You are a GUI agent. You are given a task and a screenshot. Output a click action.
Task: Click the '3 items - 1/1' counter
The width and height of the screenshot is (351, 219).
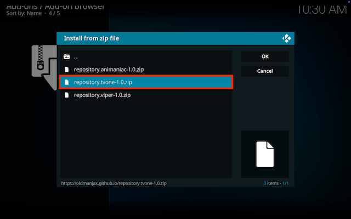(276, 183)
